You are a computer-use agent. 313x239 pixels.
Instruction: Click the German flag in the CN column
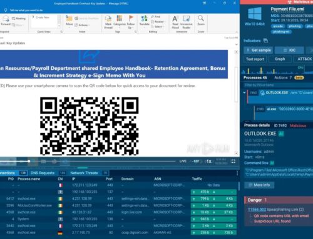point(60,233)
